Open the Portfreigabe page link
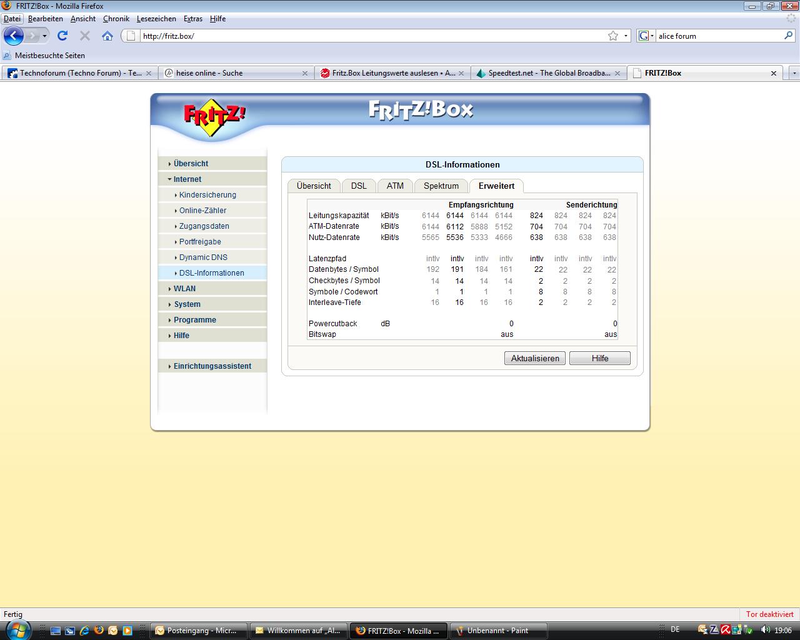This screenshot has height=640, width=800. tap(200, 242)
